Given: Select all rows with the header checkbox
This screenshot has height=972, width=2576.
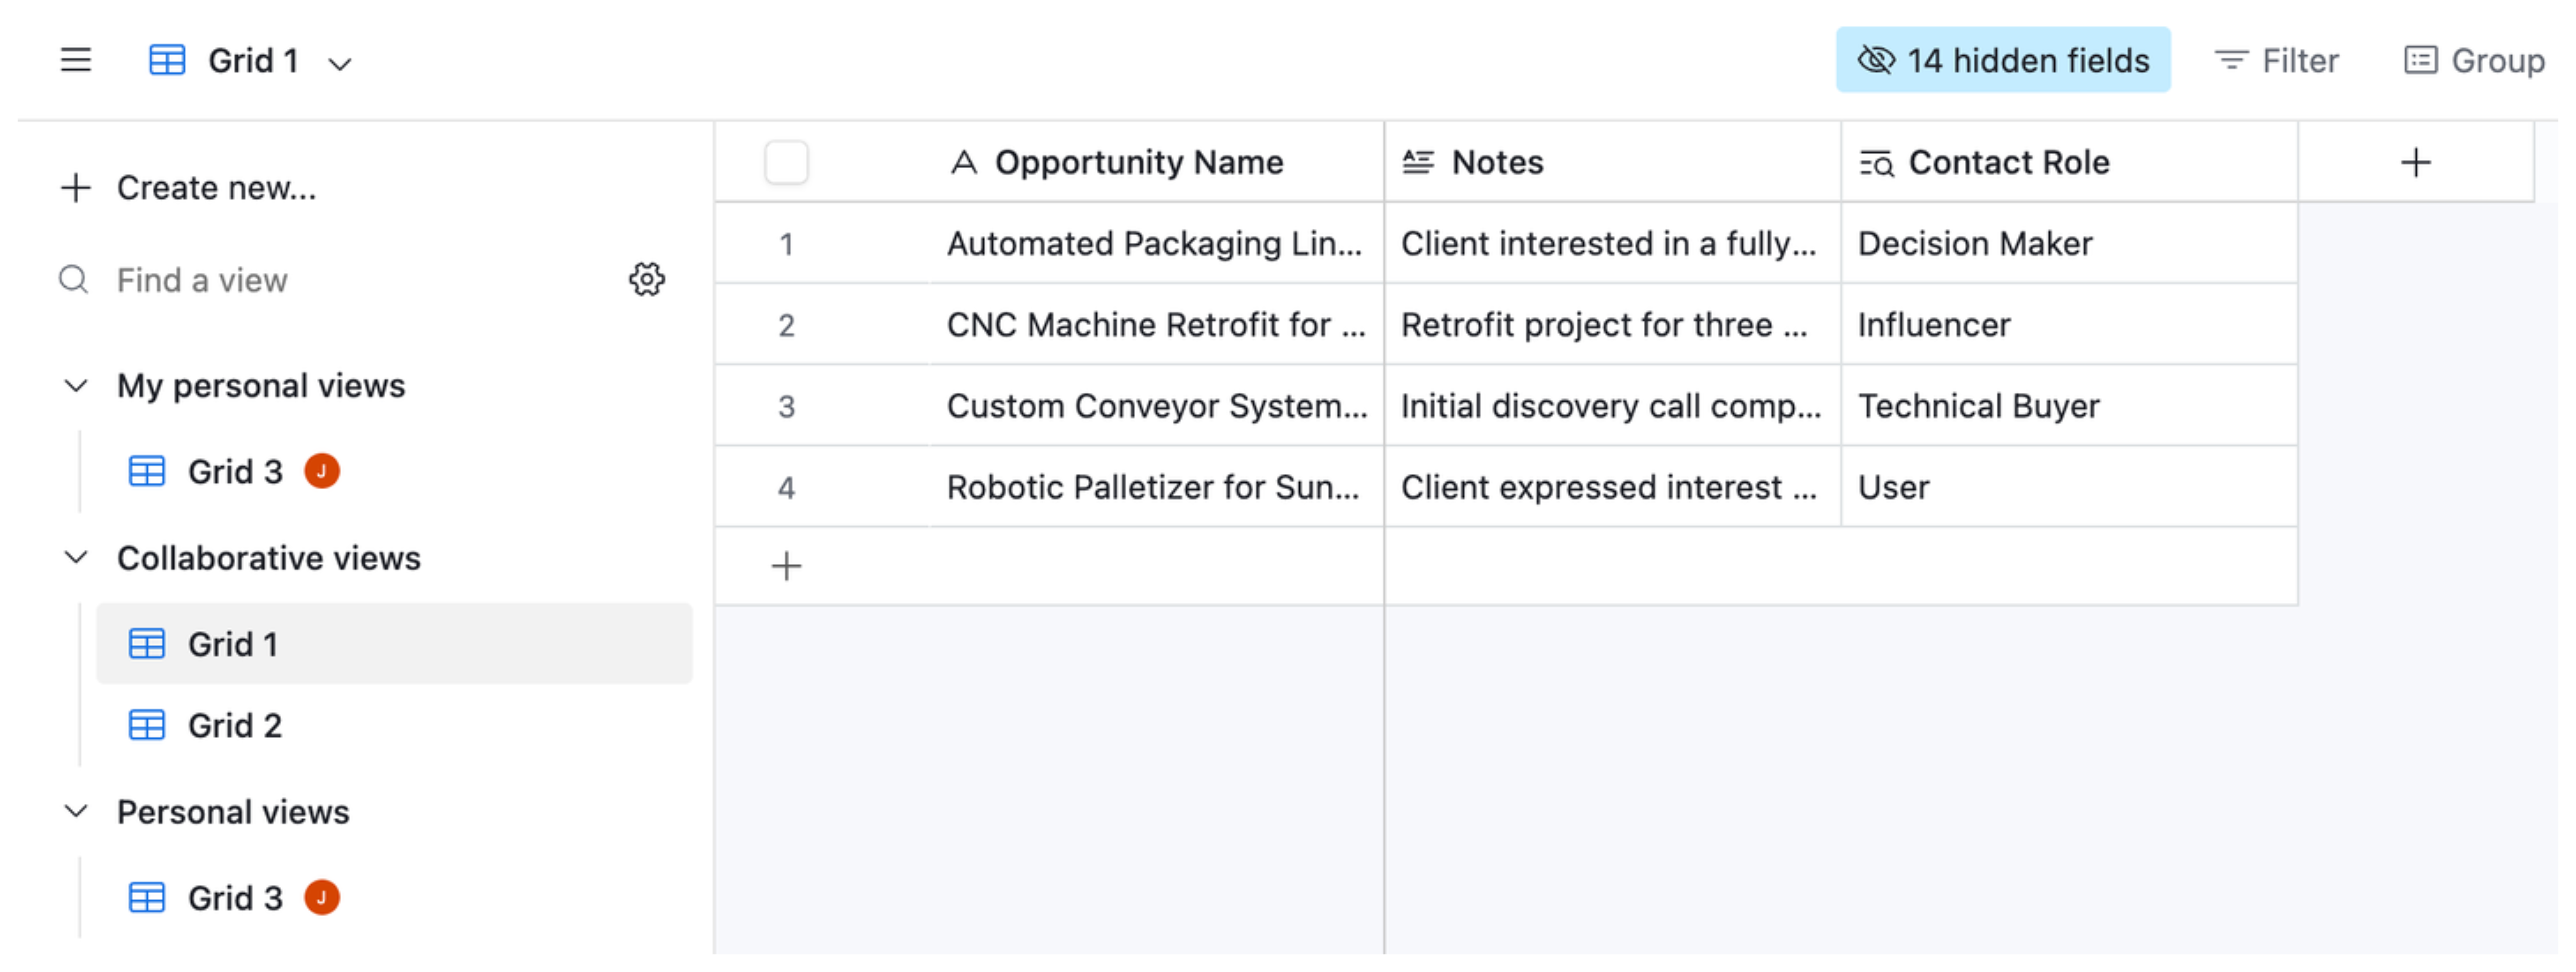Looking at the screenshot, I should [786, 162].
